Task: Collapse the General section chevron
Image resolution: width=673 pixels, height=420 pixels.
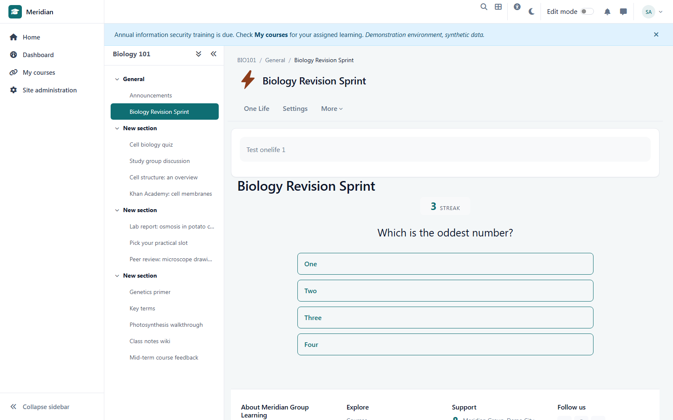Action: click(x=117, y=79)
